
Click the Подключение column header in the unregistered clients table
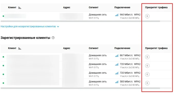122,7
